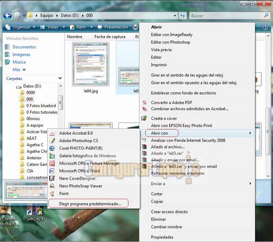Click the Combinar archivos Acrobat icon
This screenshot has width=273, height=242.
coord(144,109)
